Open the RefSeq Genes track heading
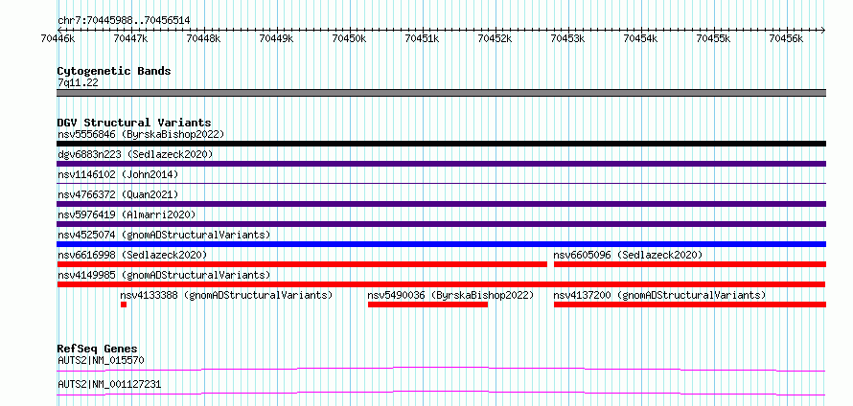The height and width of the screenshot is (406, 853). [98, 349]
